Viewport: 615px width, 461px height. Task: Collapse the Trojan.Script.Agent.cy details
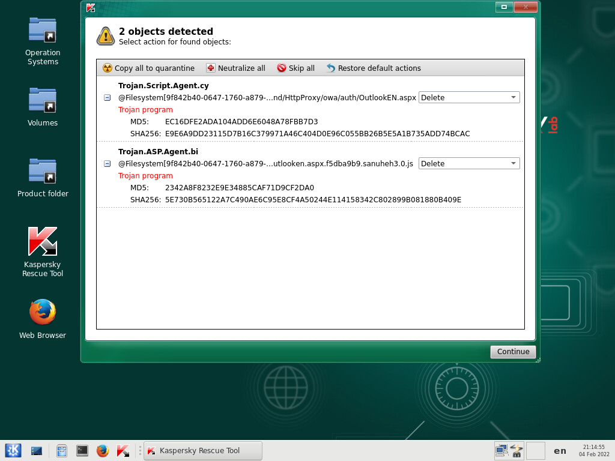coord(108,97)
